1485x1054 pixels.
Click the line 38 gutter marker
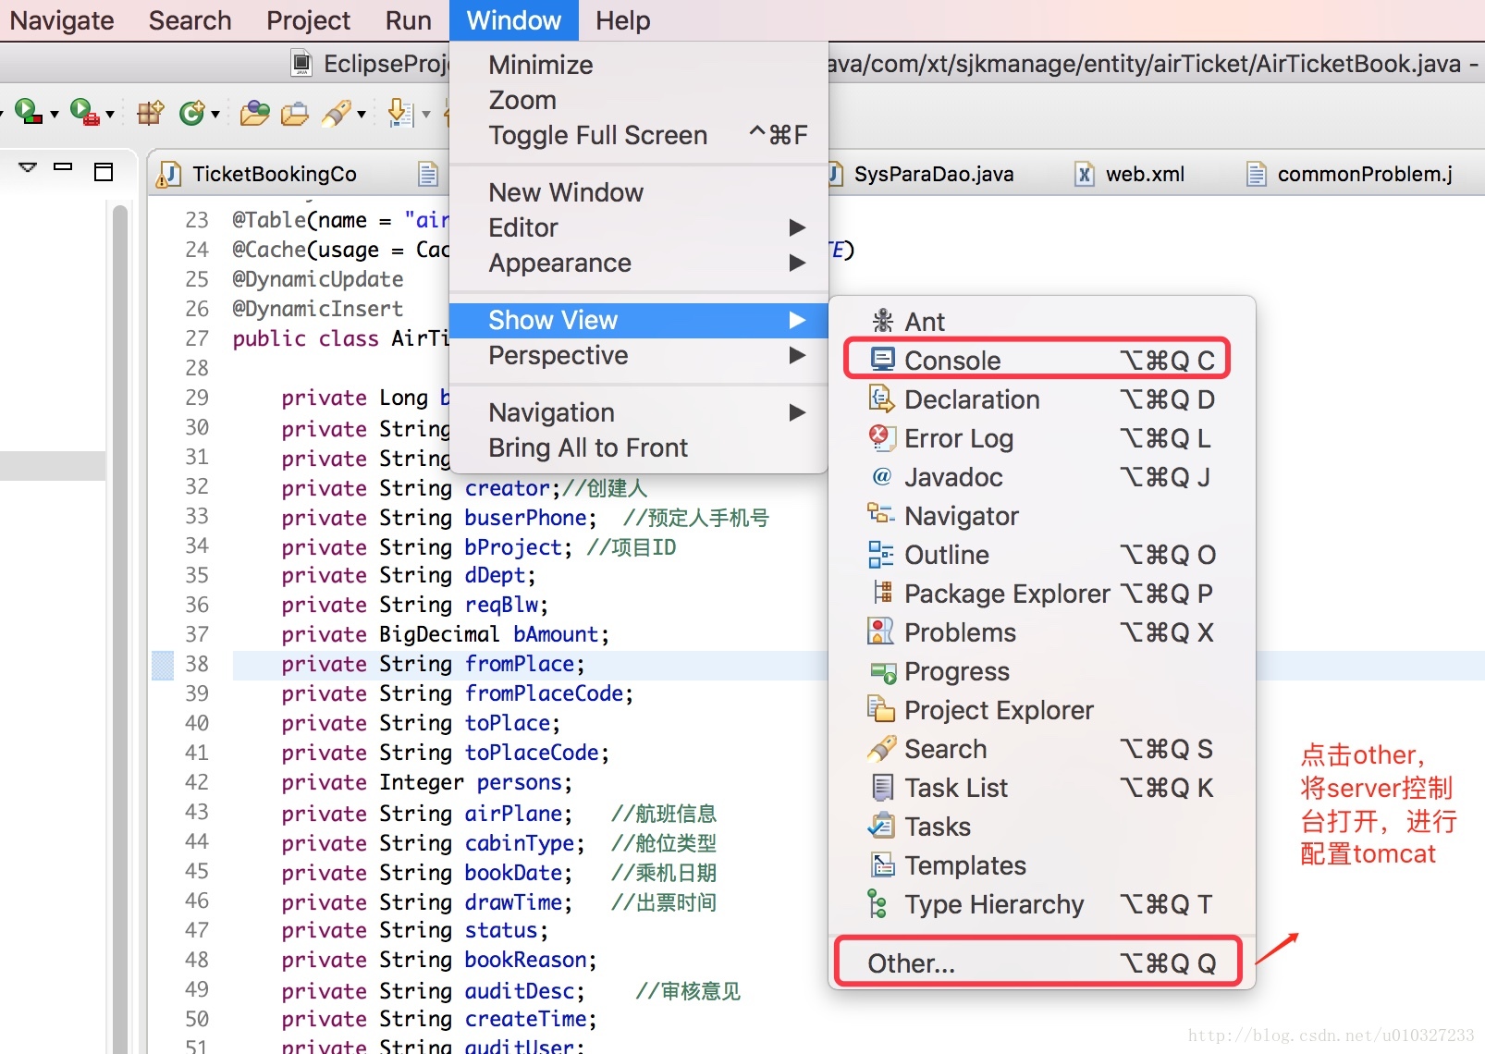[162, 665]
